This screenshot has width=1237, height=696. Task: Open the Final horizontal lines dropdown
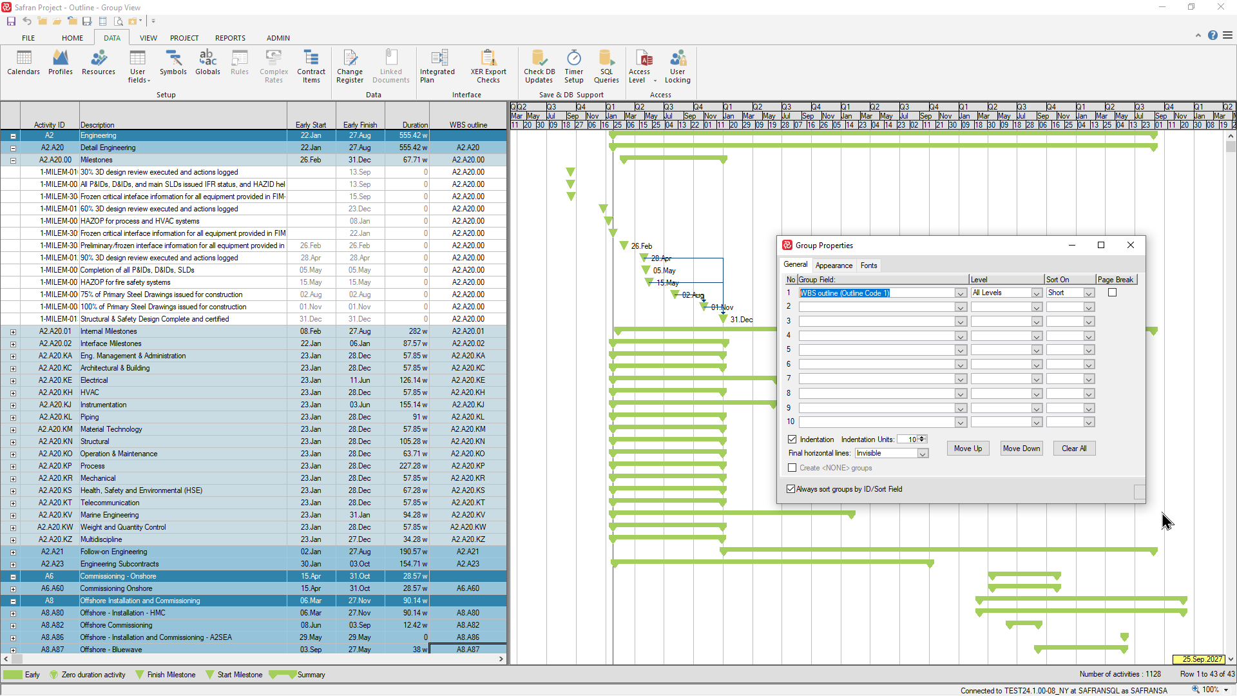[x=923, y=454]
